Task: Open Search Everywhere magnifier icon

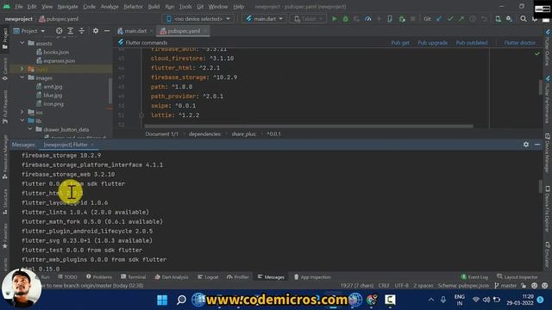Action: [524, 19]
